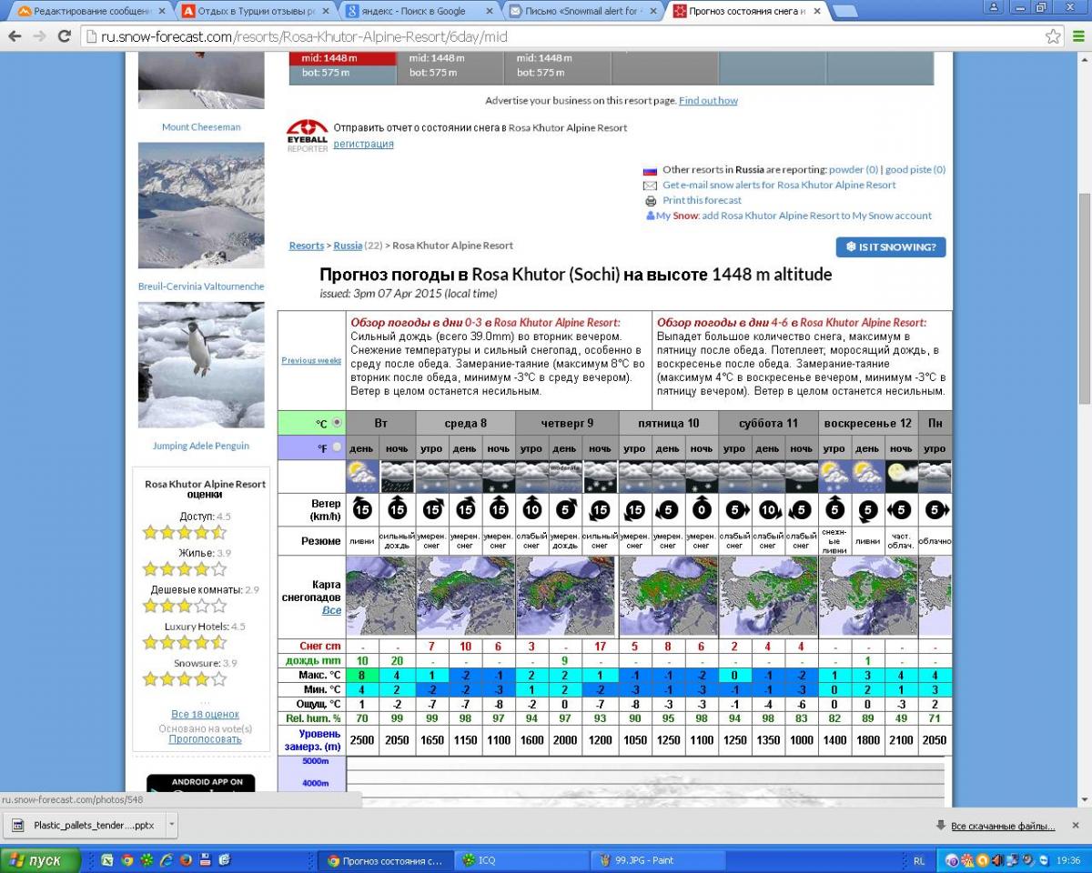Click good piste (0) report link
The width and height of the screenshot is (1092, 873).
click(x=915, y=169)
